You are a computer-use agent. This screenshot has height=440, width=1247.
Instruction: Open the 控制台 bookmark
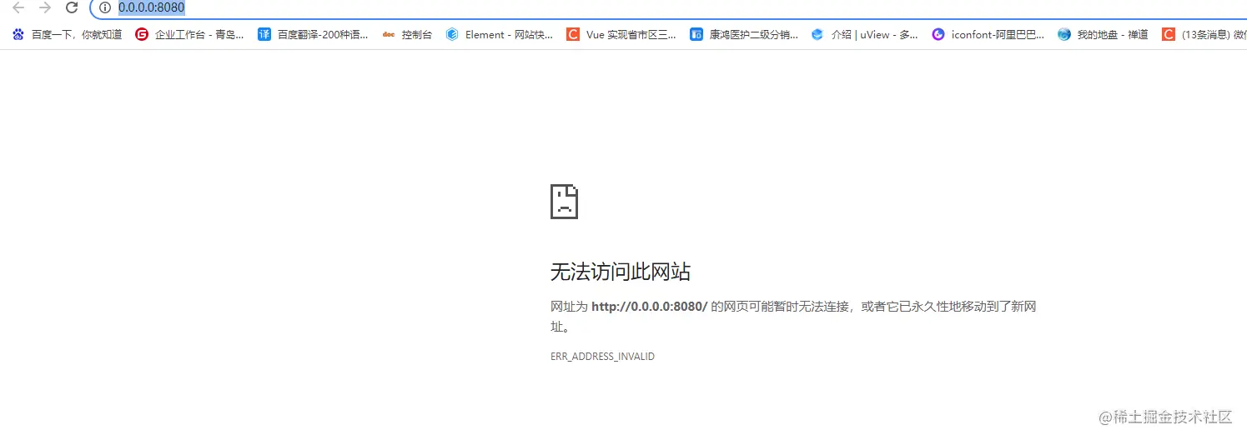tap(407, 34)
